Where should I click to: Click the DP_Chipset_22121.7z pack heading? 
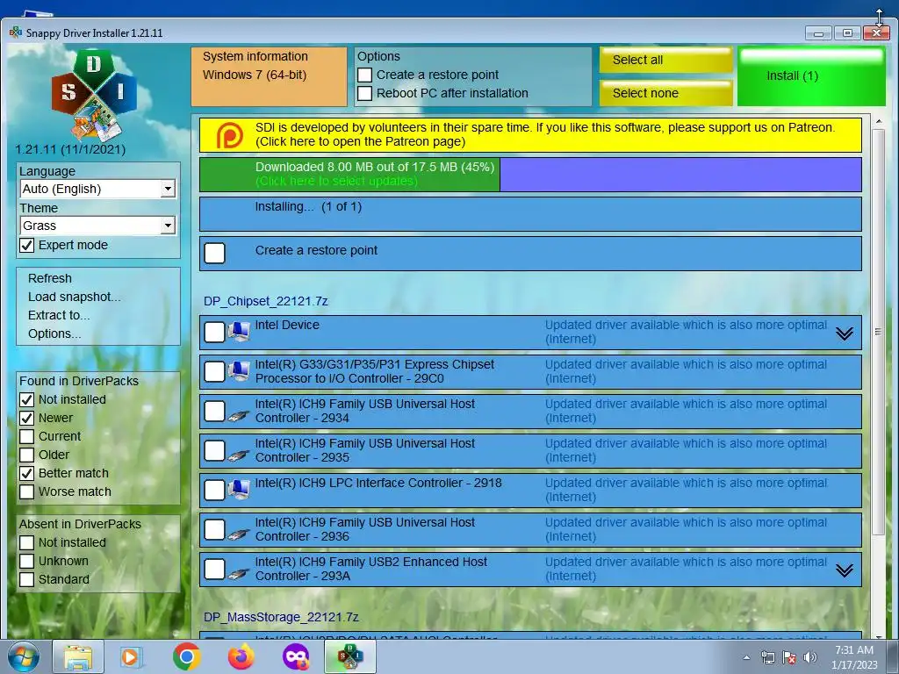click(265, 301)
